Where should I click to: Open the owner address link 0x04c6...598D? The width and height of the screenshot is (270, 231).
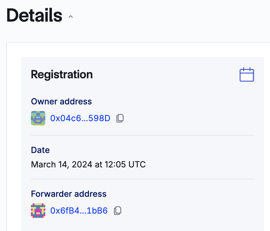(80, 118)
